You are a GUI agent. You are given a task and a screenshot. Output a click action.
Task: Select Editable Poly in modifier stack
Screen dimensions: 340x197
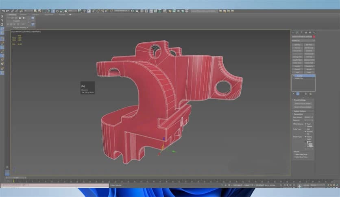click(x=299, y=78)
